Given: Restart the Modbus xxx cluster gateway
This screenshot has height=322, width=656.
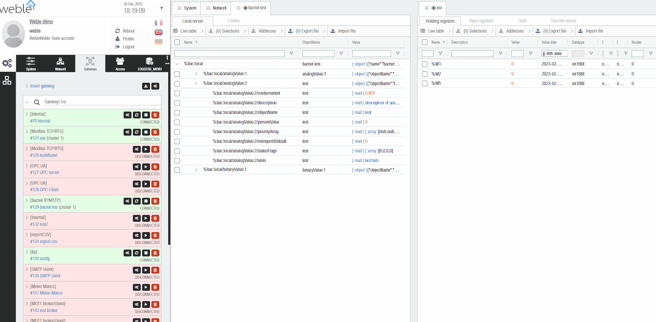Looking at the screenshot, I should (137, 132).
